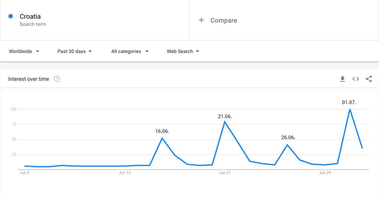Edit the Croatia search term
The image size is (379, 198).
[x=30, y=17]
